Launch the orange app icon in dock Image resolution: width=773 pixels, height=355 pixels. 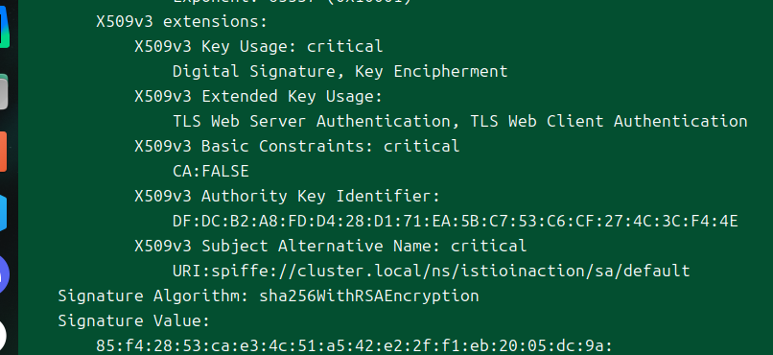pyautogui.click(x=4, y=152)
